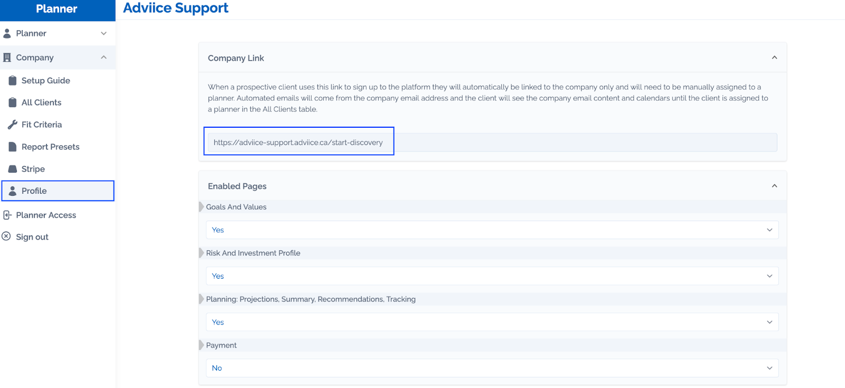Open the Payment dropdown set to No

pos(492,368)
